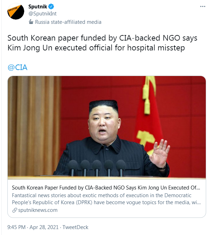
Task: Select the tweet's main text body
Action: coord(102,43)
